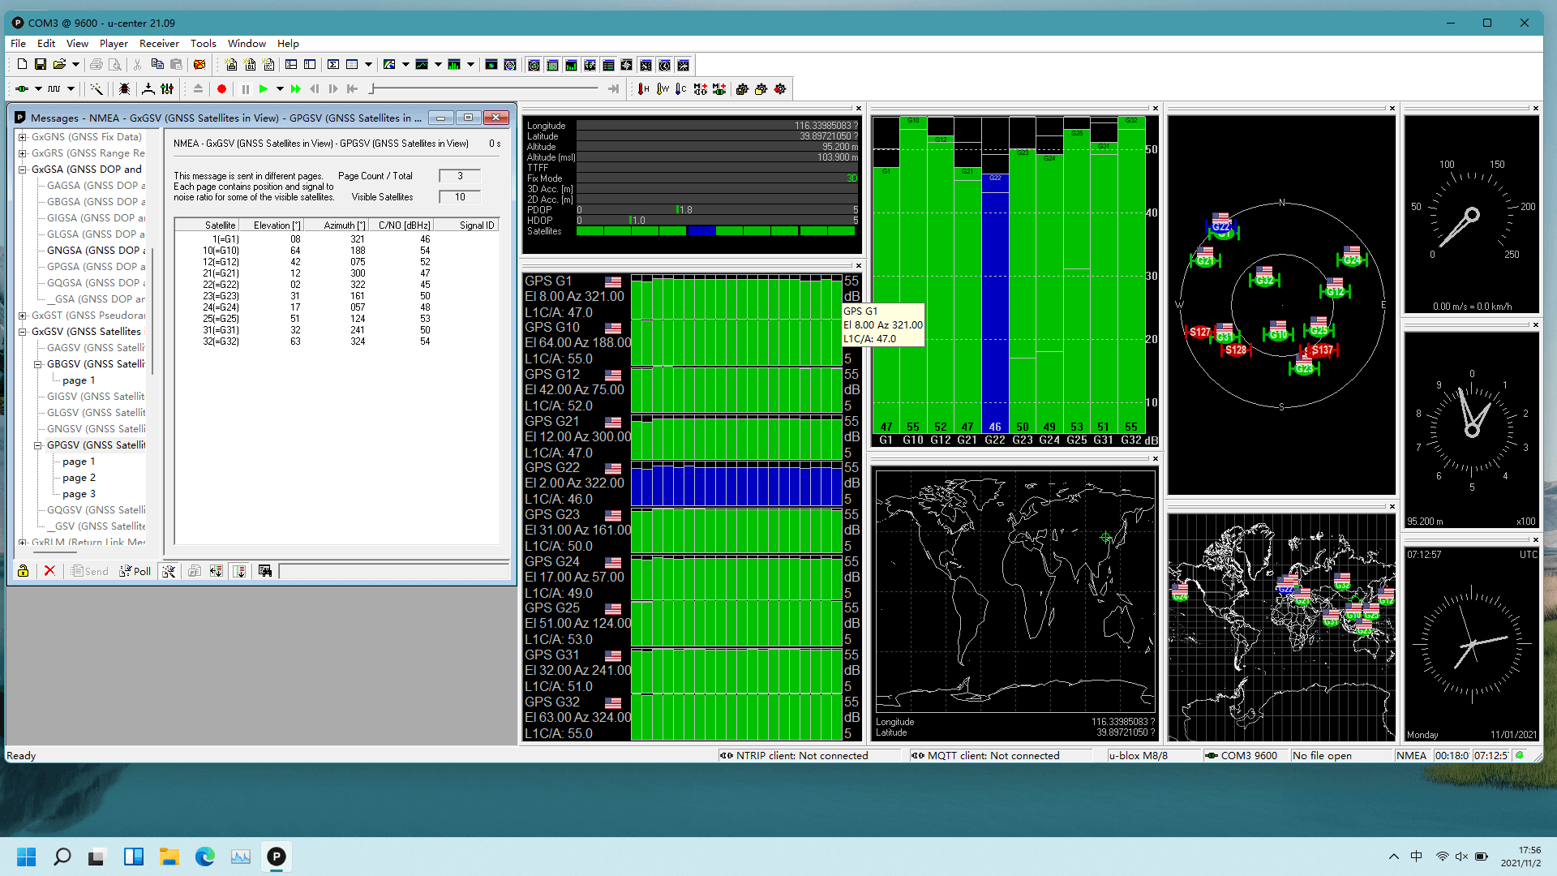Open the Receiver menu
The image size is (1557, 876).
159,44
